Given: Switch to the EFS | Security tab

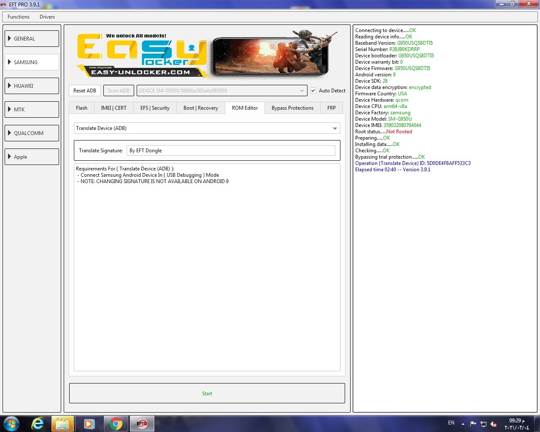Looking at the screenshot, I should pyautogui.click(x=155, y=108).
